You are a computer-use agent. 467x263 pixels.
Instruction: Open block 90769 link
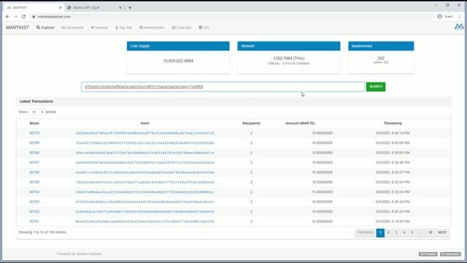tap(34, 143)
